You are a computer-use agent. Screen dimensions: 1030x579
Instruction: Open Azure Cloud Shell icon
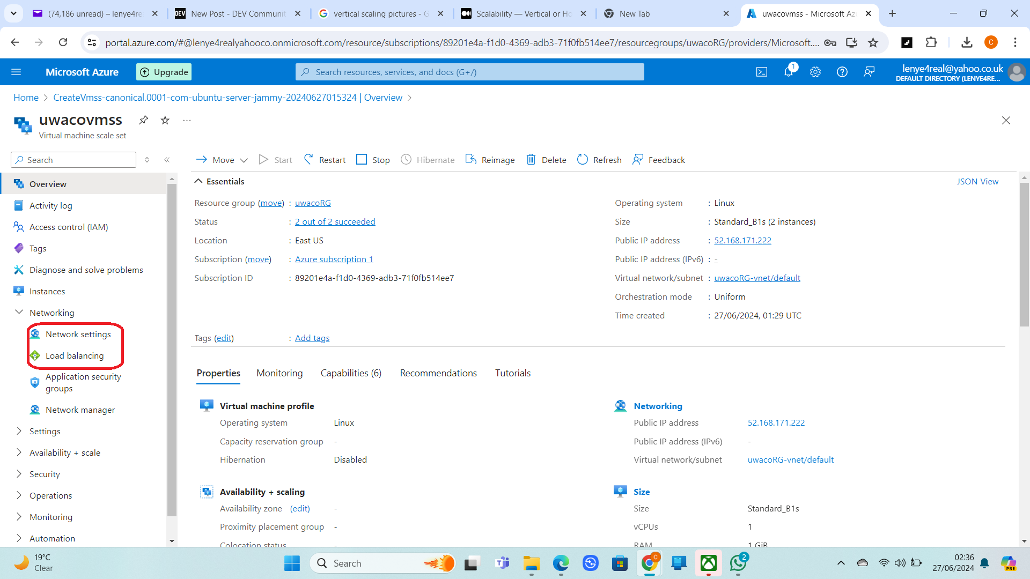coord(762,72)
